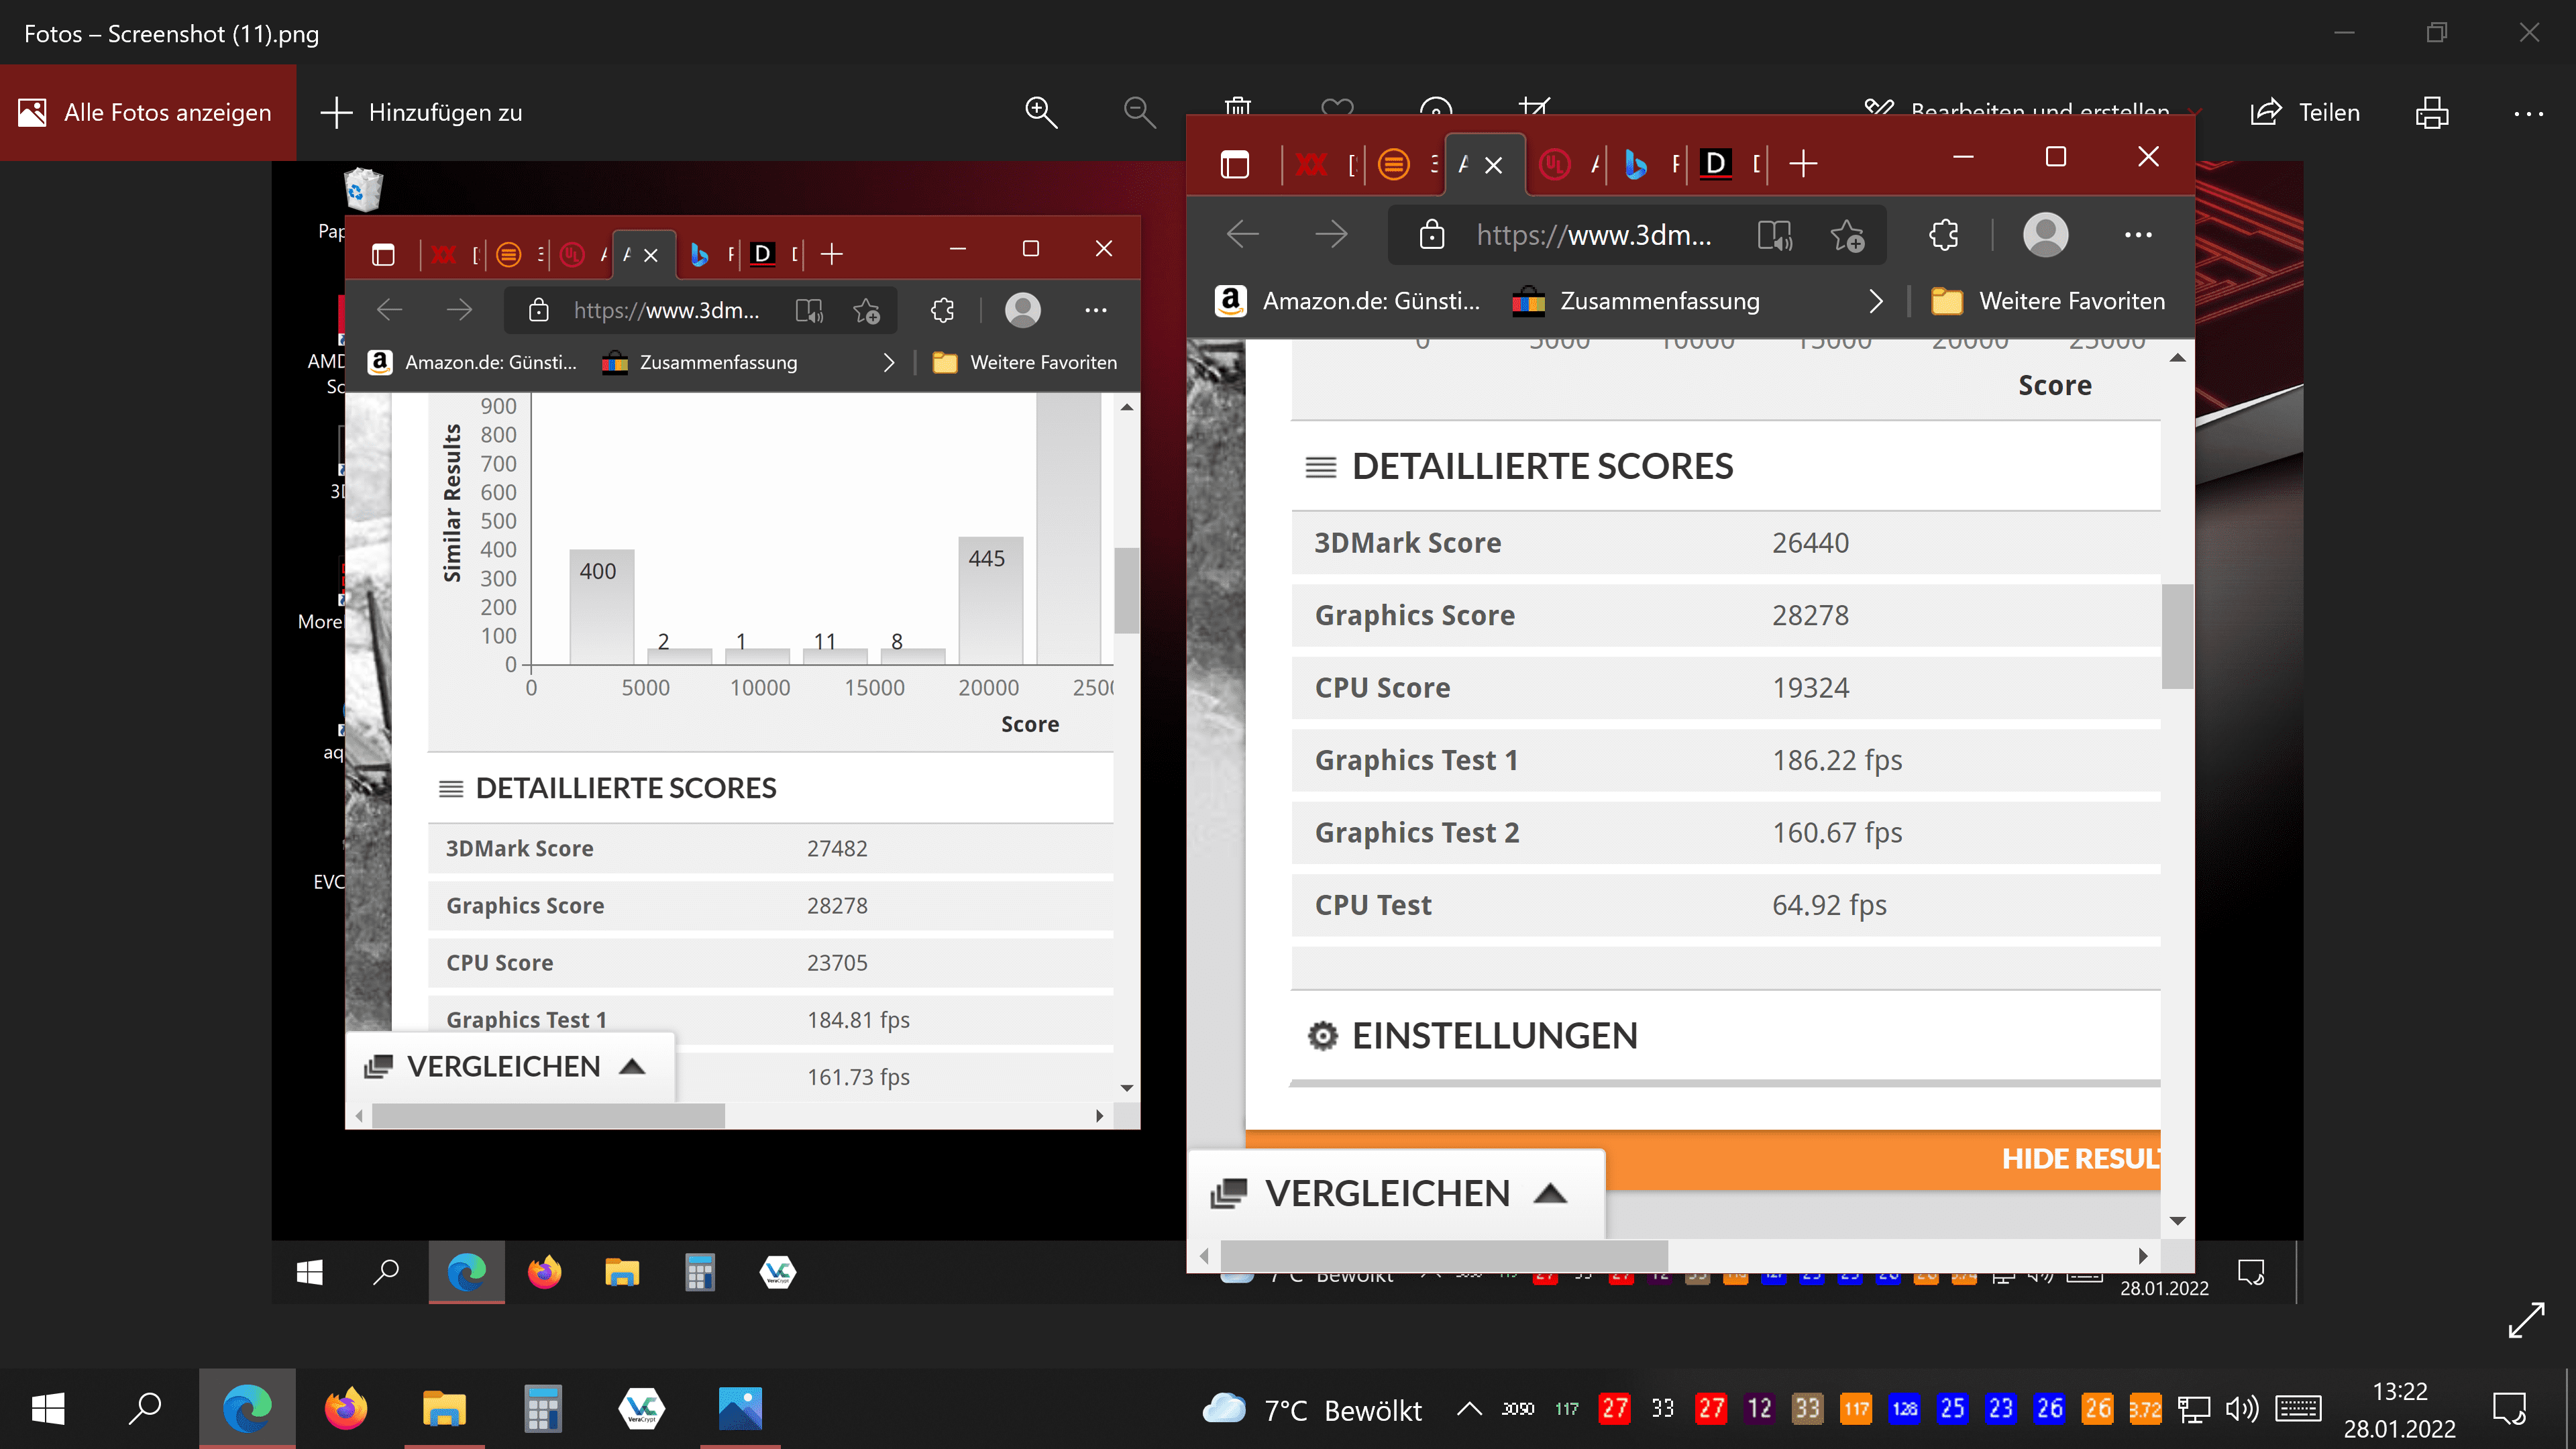Viewport: 2576px width, 1449px height.
Task: Select the Graphics Test 1 value 186.22 fps
Action: 1837,760
